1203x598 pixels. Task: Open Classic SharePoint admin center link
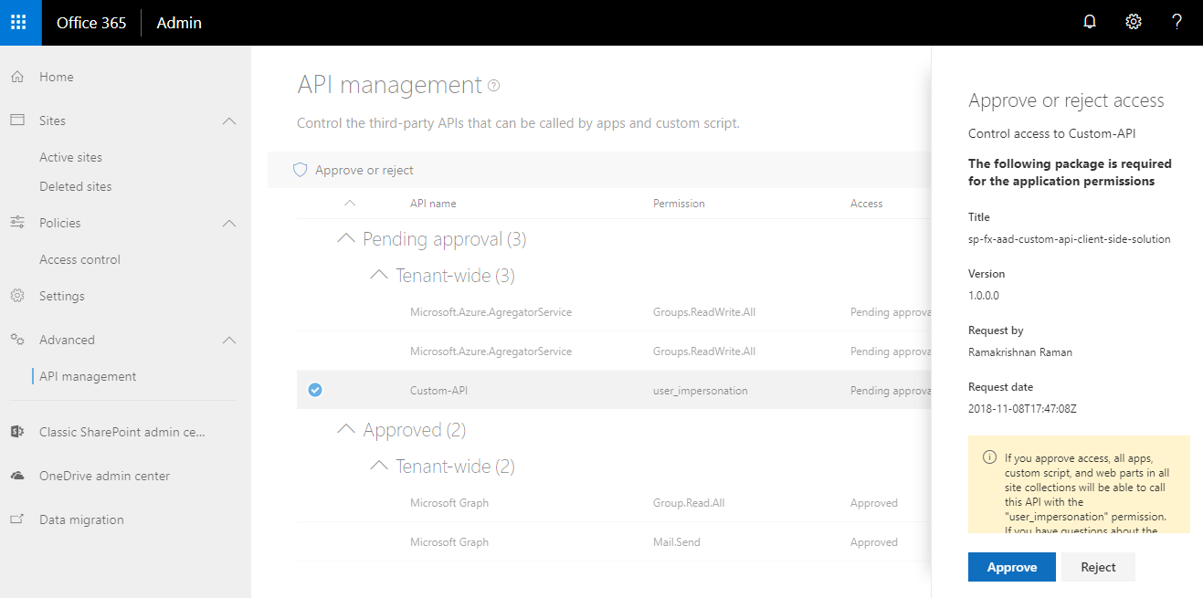click(x=123, y=432)
